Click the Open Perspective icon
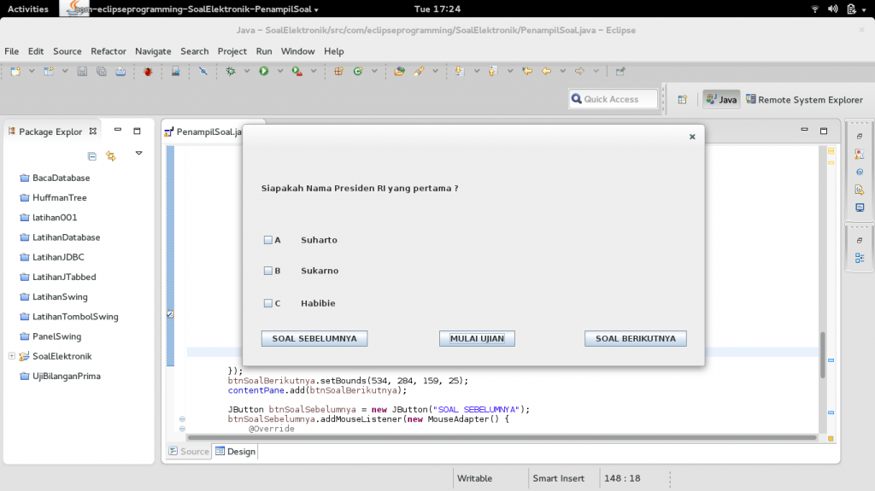The height and width of the screenshot is (491, 875). 683,99
